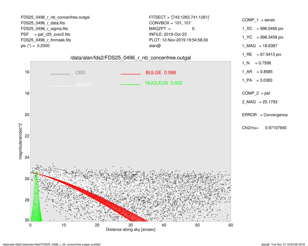This screenshot has height=246, width=308.
Task: Click the COMP_2 = psf label
Action: (256, 93)
